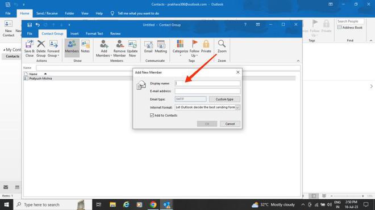
Task: Switch to Mail via envelope icon
Action: [6, 187]
